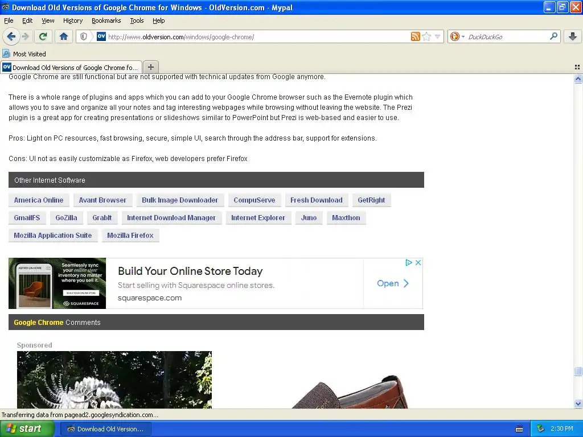
Task: Open the File menu
Action: click(9, 20)
